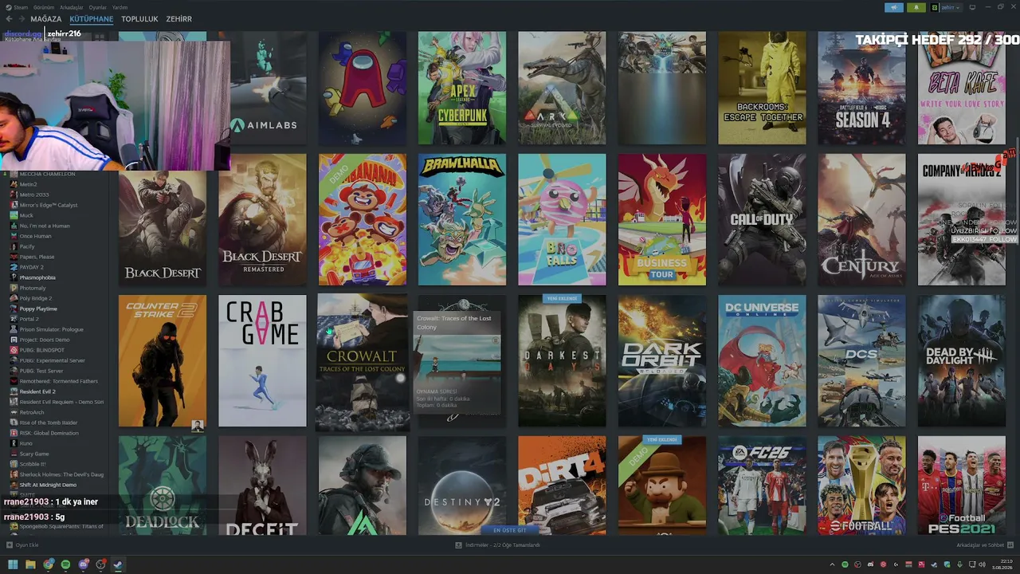Launch Chrome from the taskbar

coord(49,564)
